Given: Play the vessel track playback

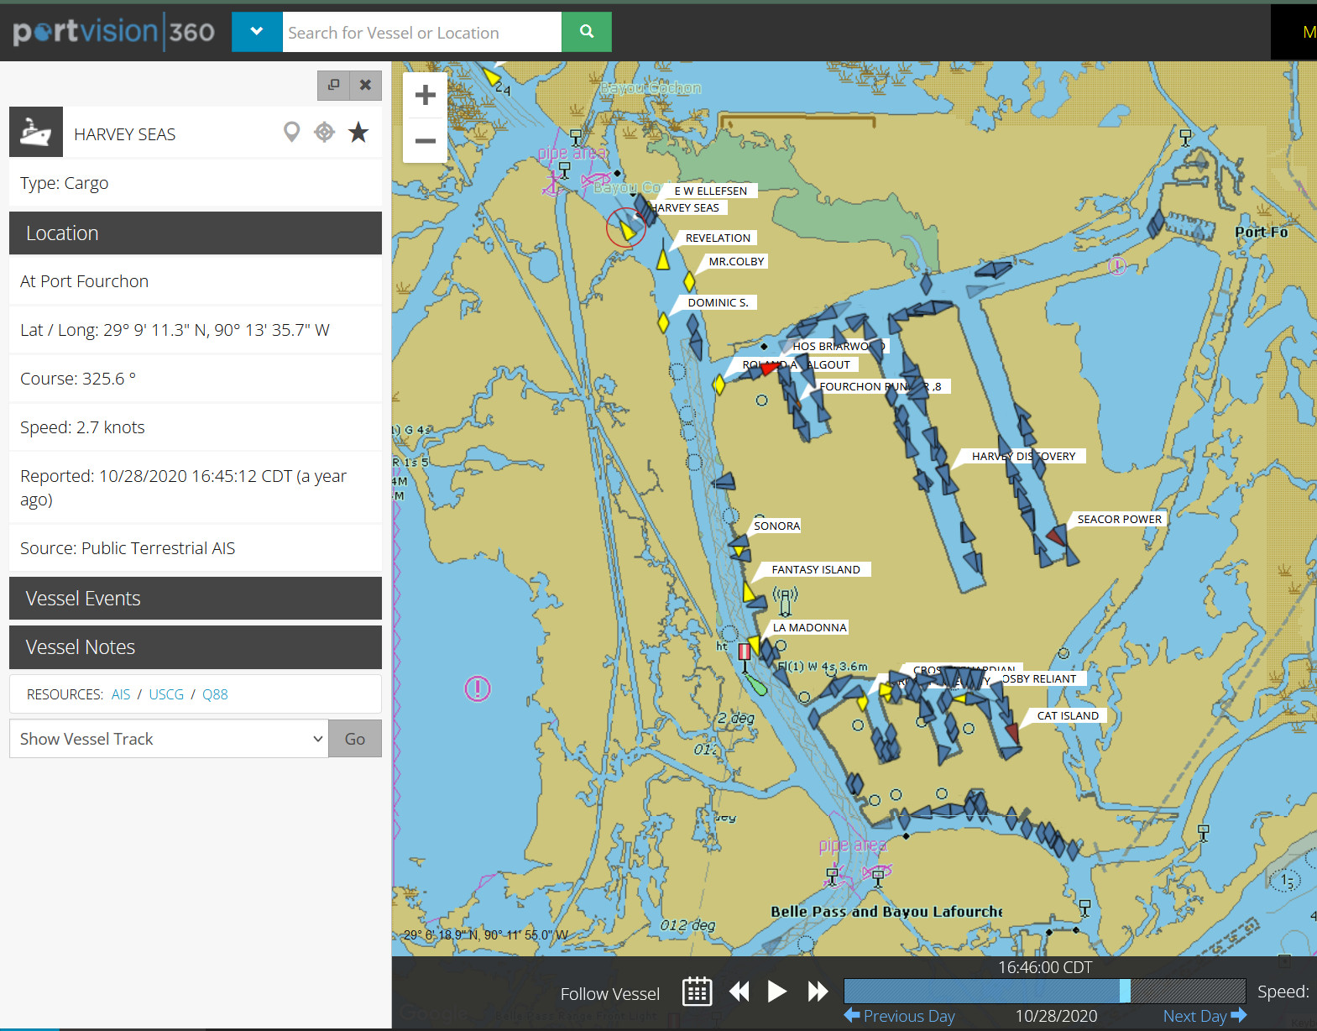Looking at the screenshot, I should click(777, 992).
